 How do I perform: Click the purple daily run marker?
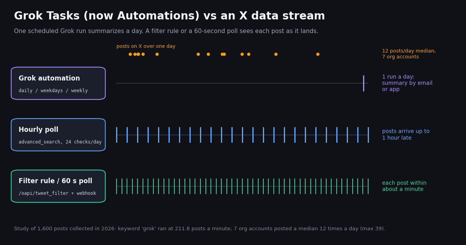[363, 83]
